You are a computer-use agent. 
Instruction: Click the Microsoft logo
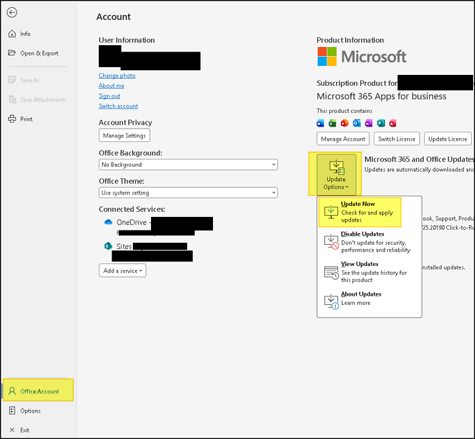[361, 56]
